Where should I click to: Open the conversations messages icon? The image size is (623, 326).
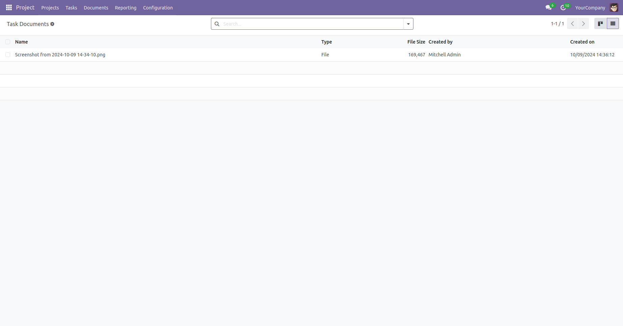pos(549,7)
